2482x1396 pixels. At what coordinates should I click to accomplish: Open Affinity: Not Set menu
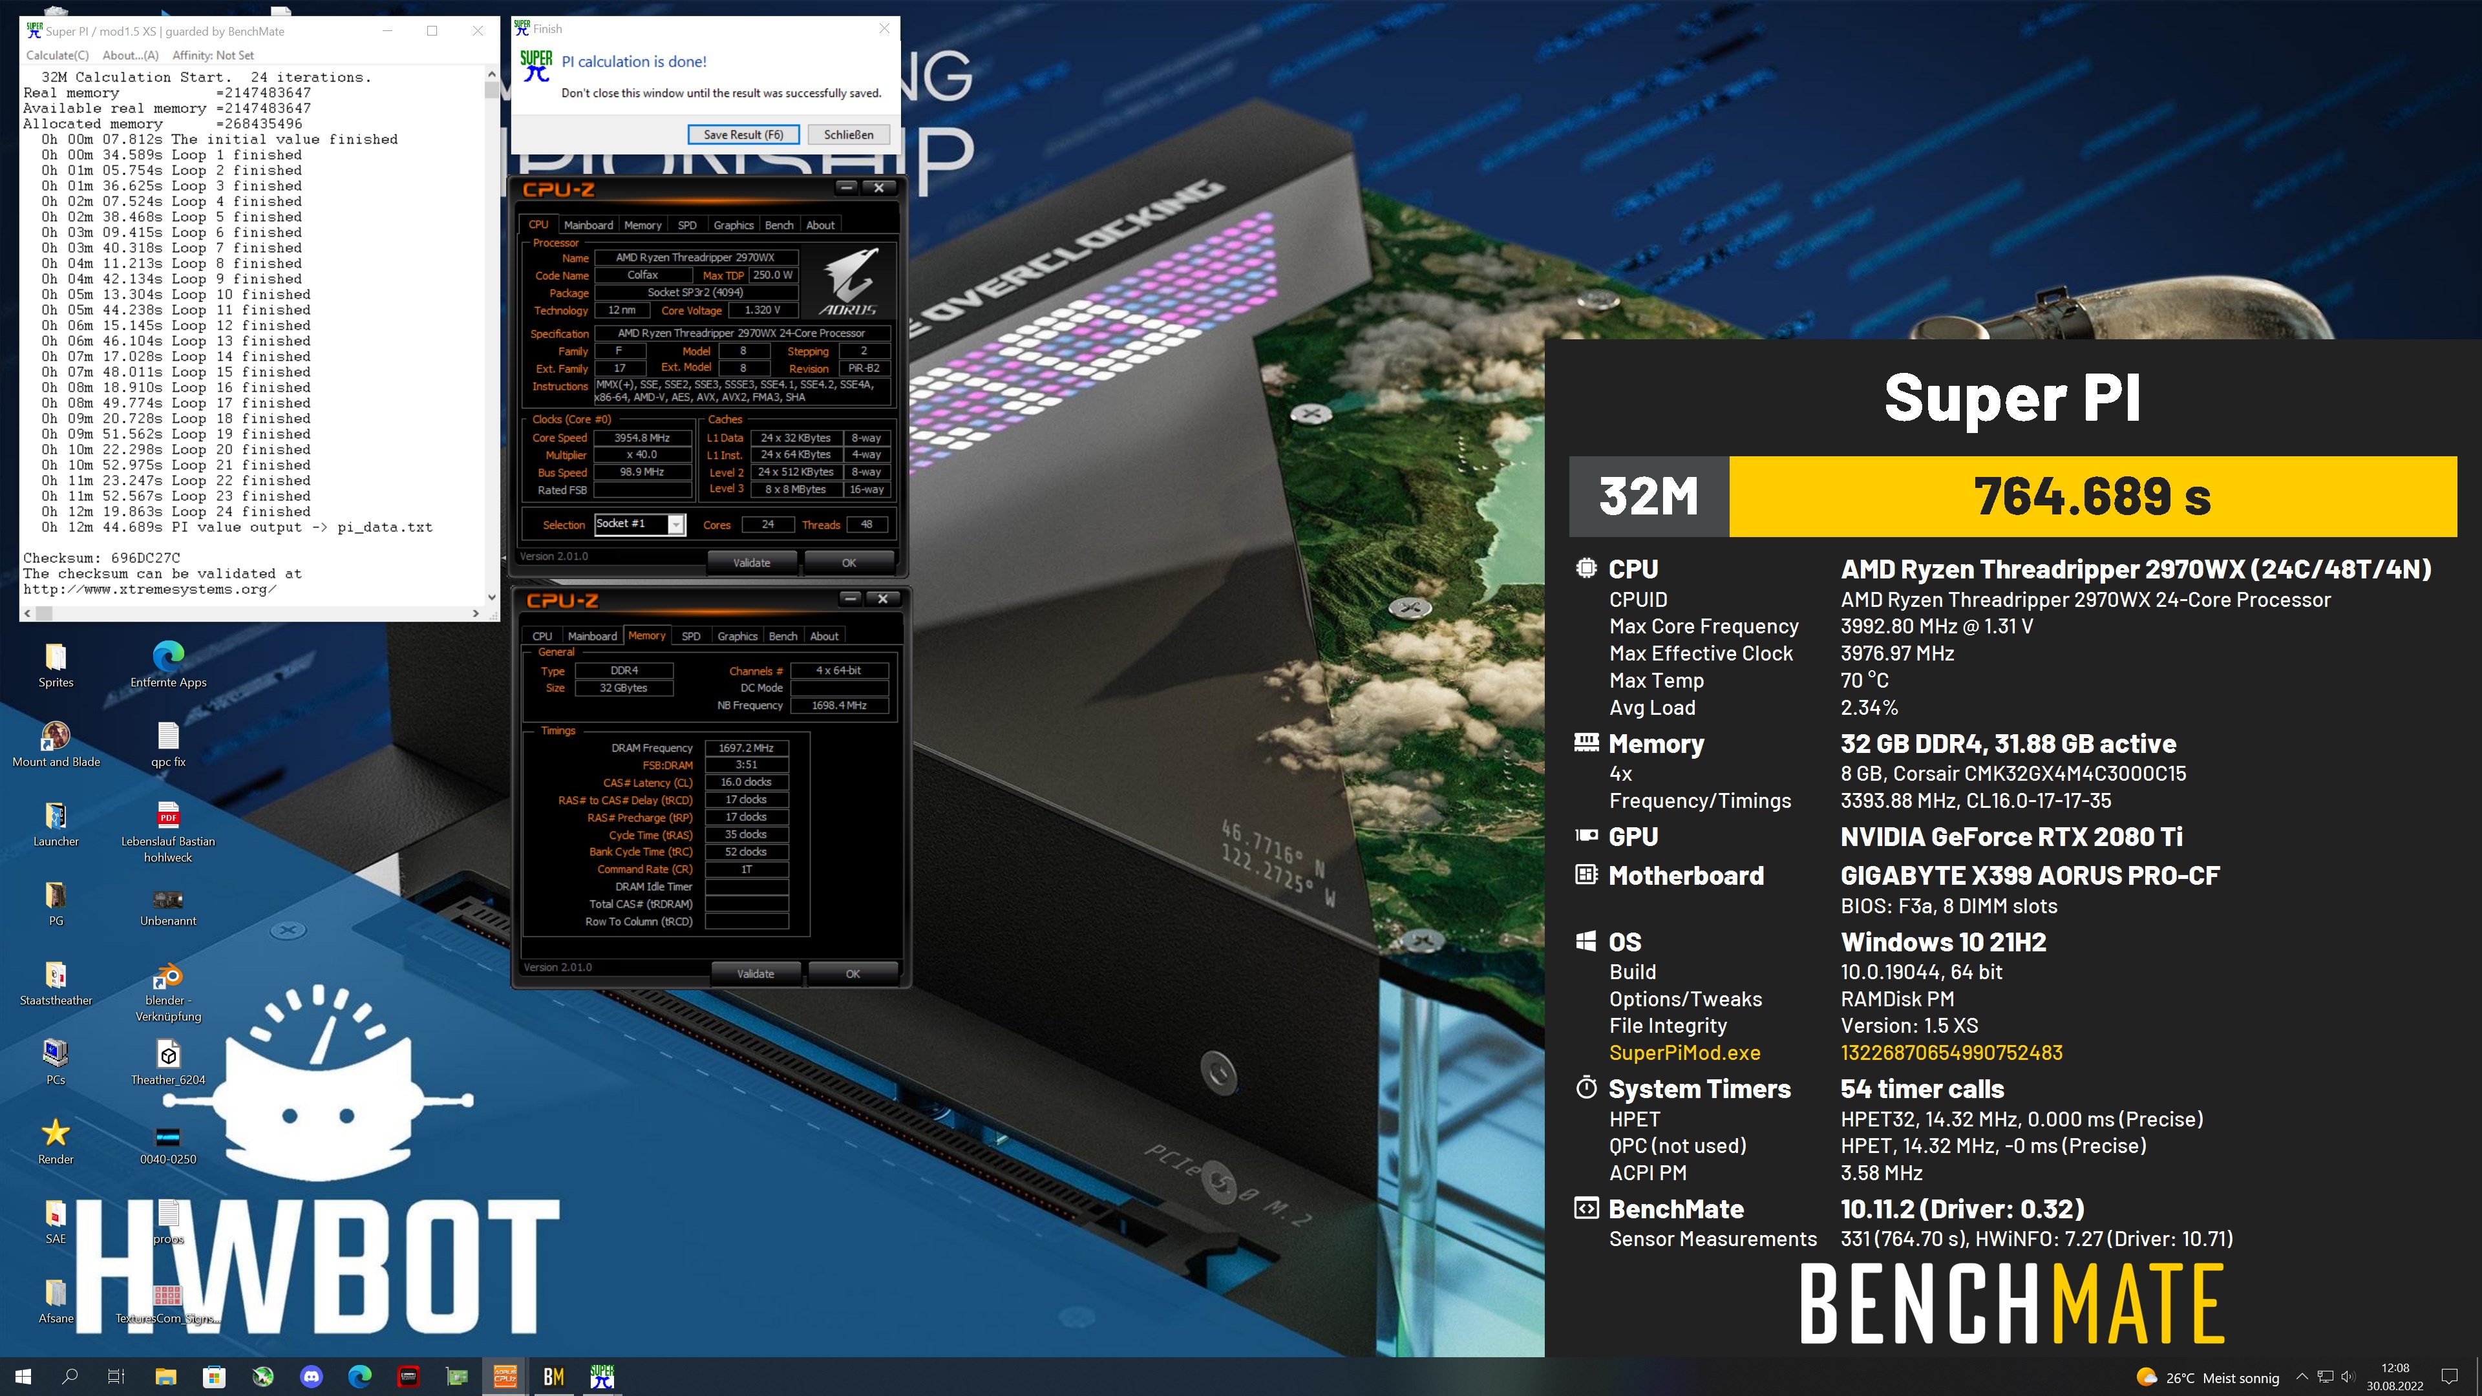[x=213, y=55]
